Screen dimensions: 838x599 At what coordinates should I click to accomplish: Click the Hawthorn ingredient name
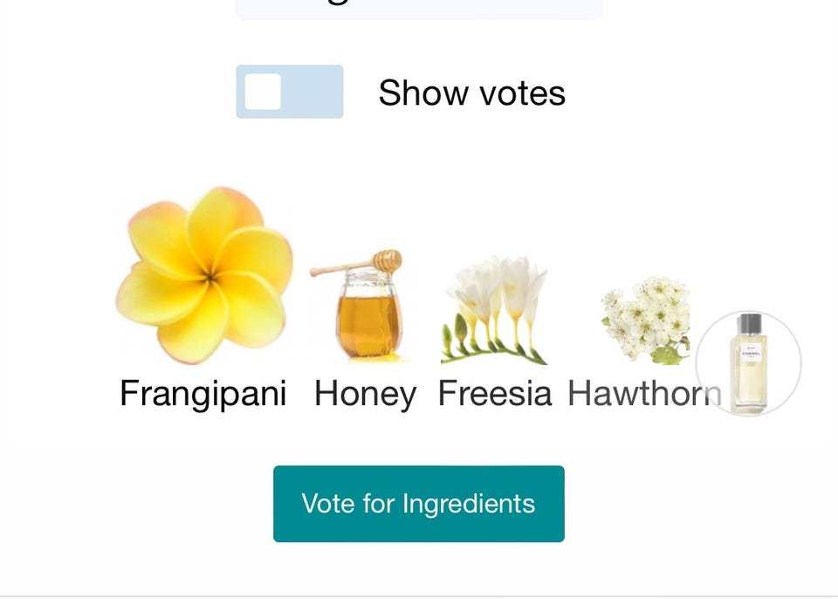tap(644, 394)
